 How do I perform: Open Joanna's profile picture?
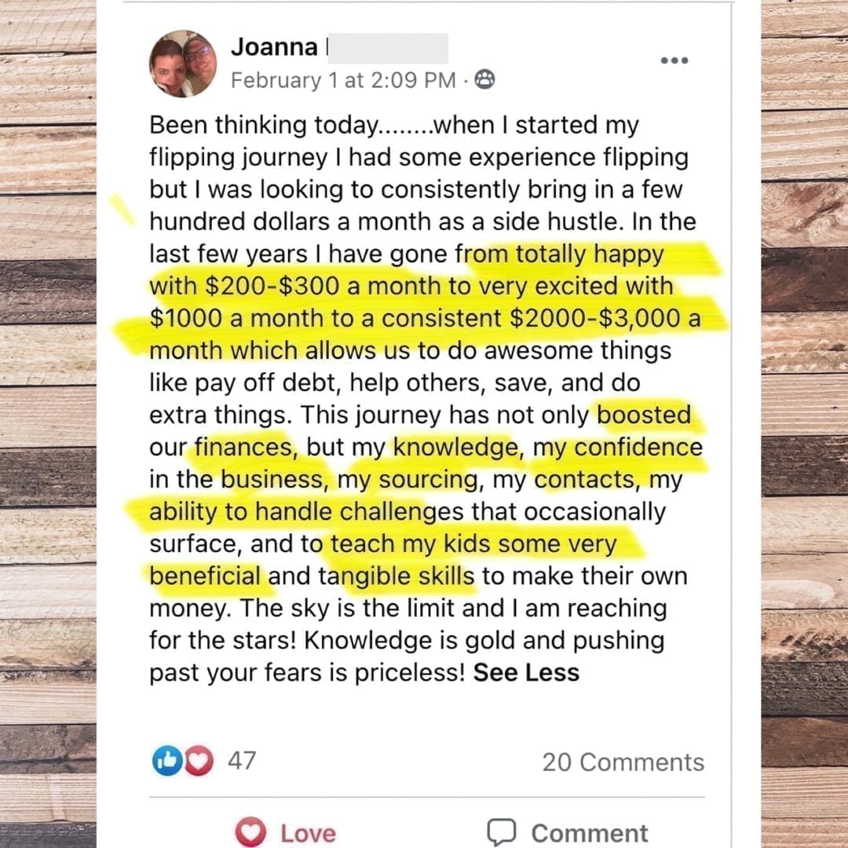pyautogui.click(x=183, y=64)
